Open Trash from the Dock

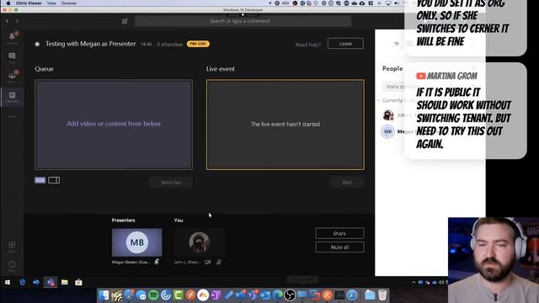tap(382, 295)
